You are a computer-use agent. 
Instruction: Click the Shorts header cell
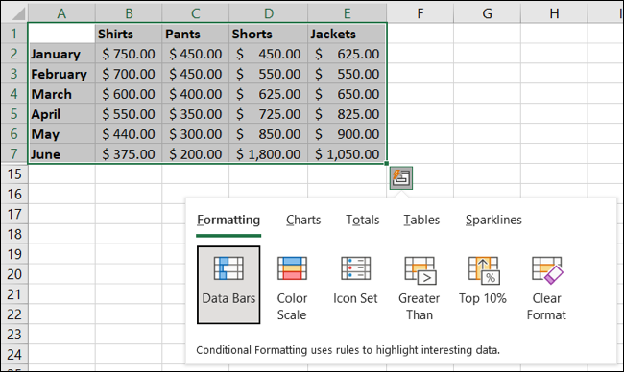coord(268,34)
